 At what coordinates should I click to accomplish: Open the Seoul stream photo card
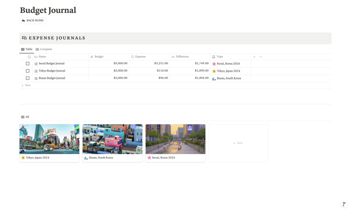175,139
